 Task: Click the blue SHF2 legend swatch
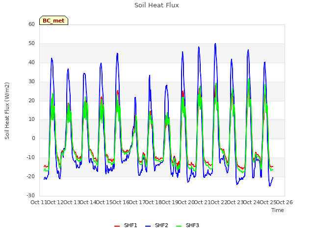tap(148, 226)
